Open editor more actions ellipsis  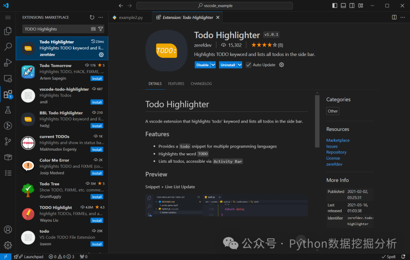tap(403, 17)
